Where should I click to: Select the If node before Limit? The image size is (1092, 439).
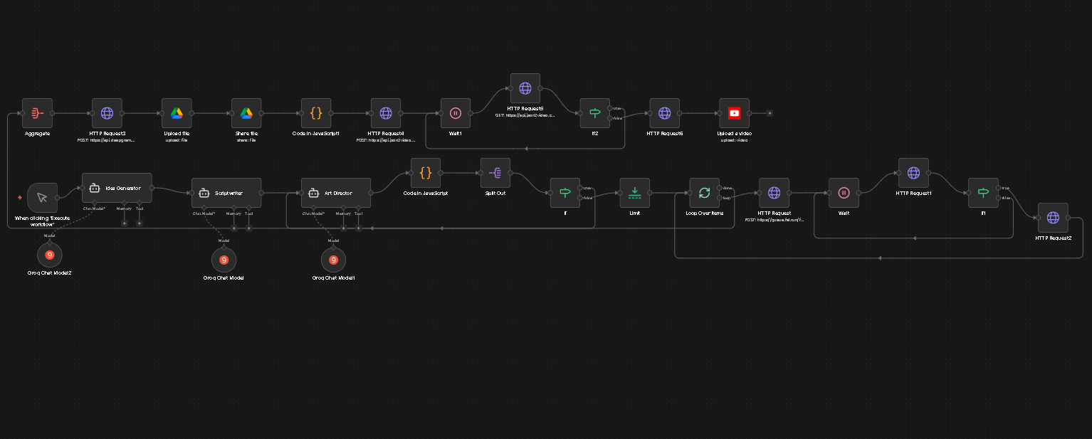pos(565,193)
